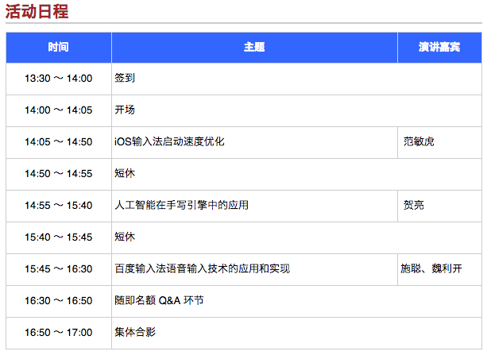
Task: Select the 14:00 ~ 14:05 time cell
Action: (x=58, y=110)
